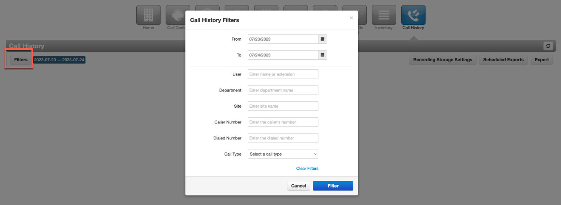561x205 pixels.
Task: Click the From date field
Action: [283, 39]
